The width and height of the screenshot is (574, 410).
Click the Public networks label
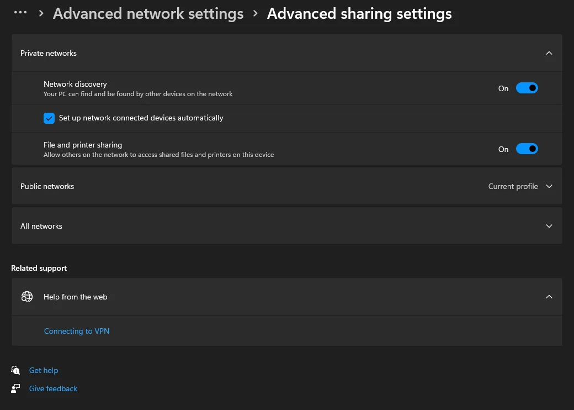tap(47, 186)
